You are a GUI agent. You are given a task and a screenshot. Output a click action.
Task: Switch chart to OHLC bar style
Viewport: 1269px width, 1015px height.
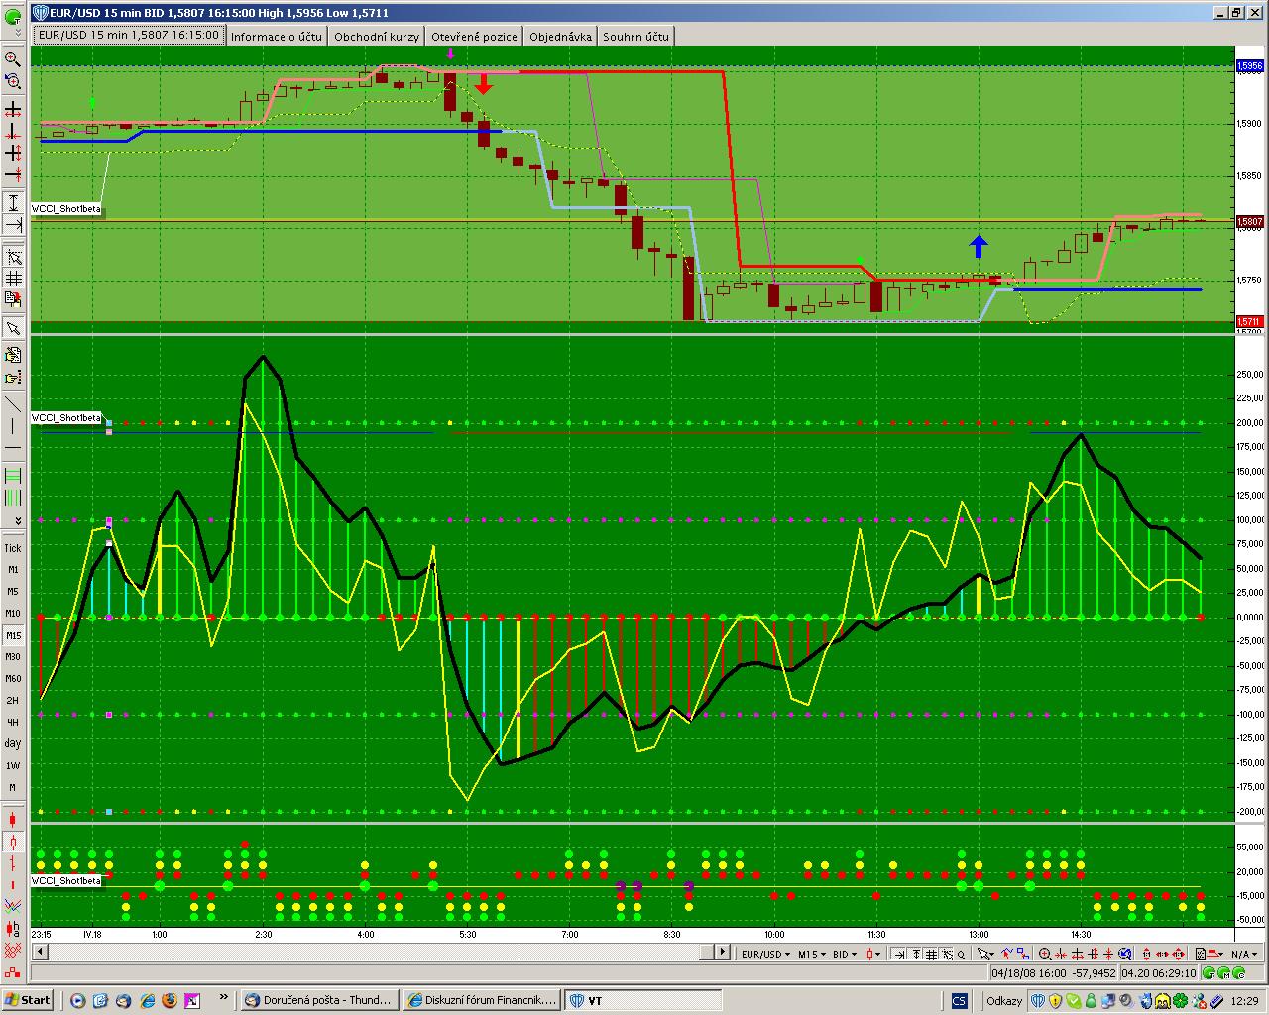13,863
